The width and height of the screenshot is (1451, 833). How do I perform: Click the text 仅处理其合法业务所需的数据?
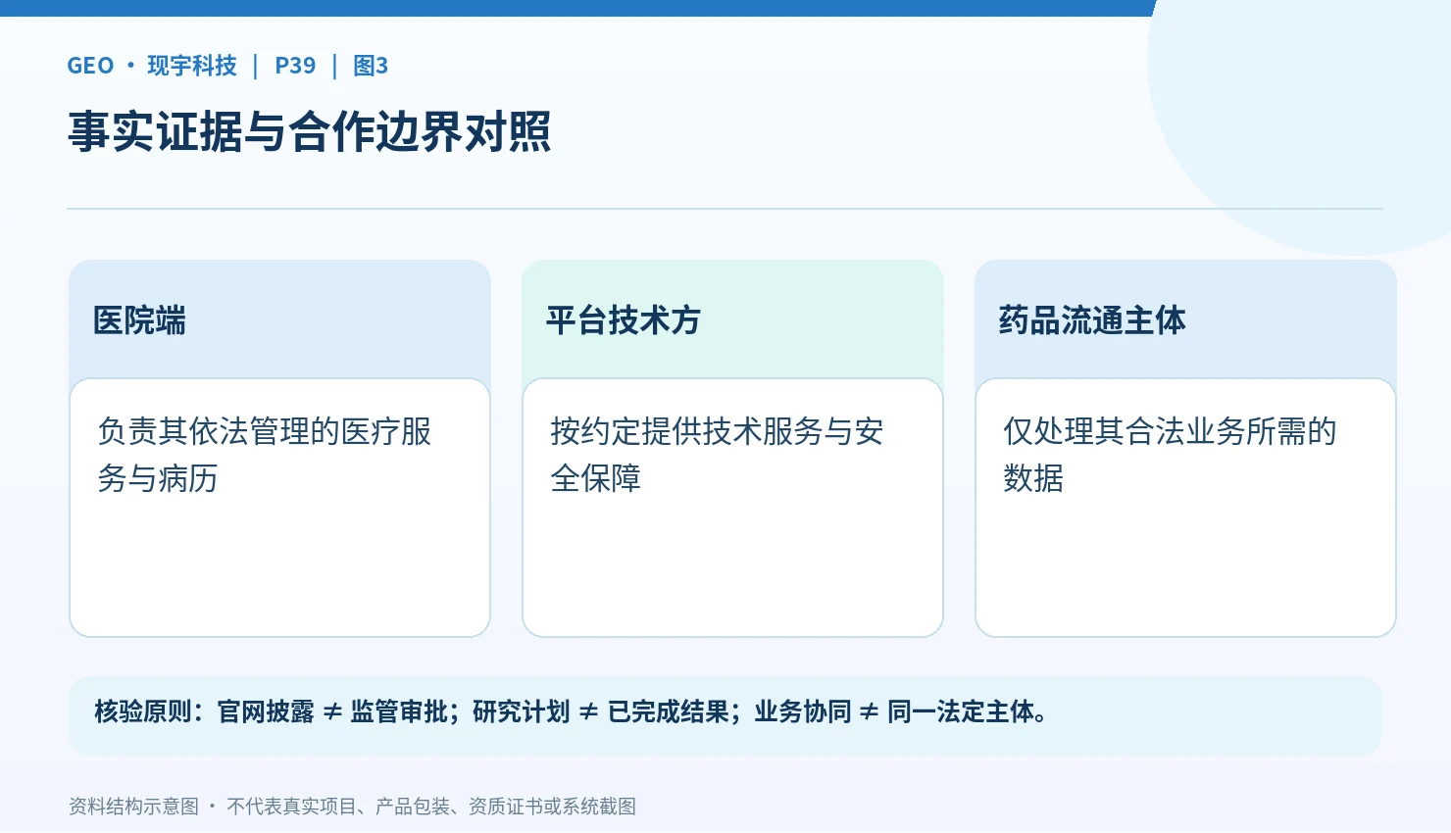(1170, 455)
